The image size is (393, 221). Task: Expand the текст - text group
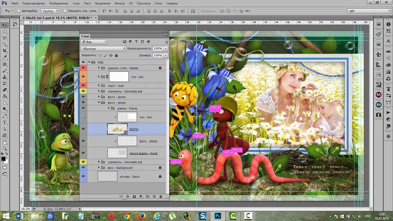pos(99,86)
